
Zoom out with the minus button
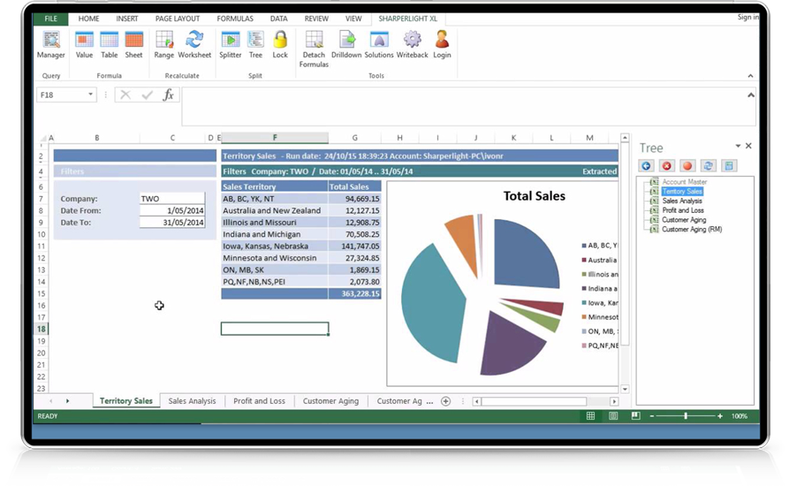point(652,416)
